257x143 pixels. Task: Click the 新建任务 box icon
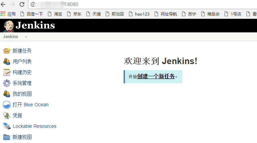[x=7, y=51]
